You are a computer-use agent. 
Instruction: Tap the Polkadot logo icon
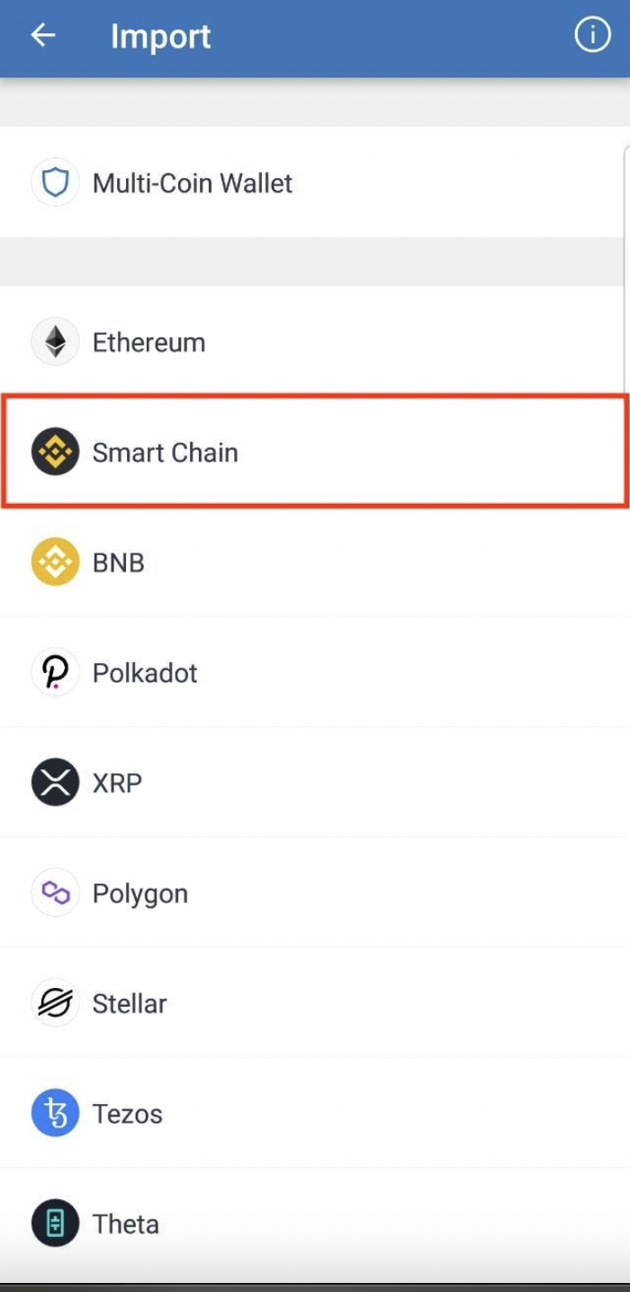coord(56,672)
